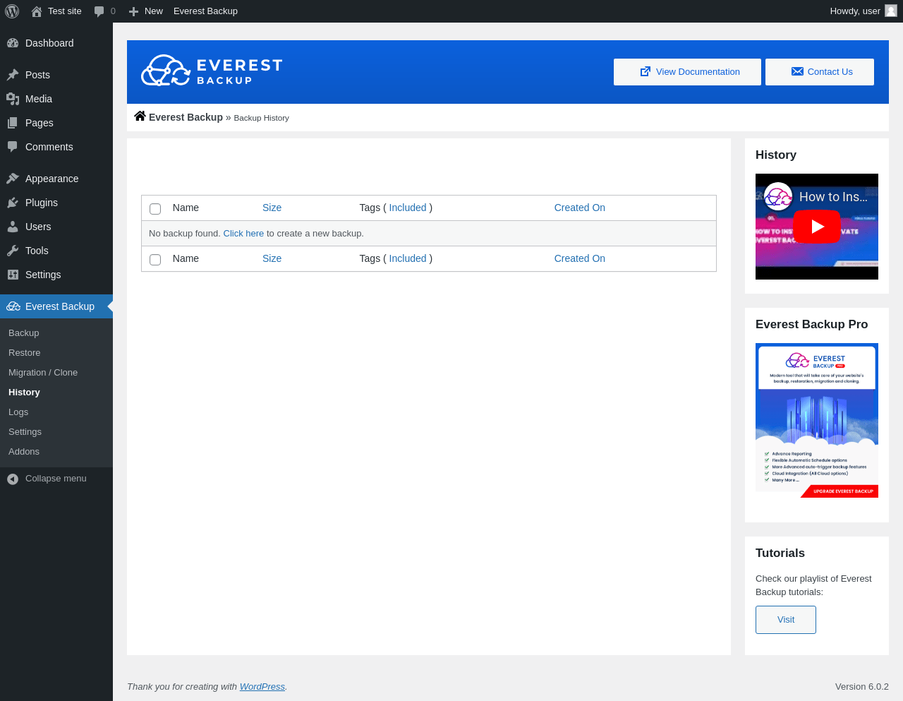Viewport: 903px width, 701px height.
Task: Click the Test site name
Action: [x=65, y=11]
